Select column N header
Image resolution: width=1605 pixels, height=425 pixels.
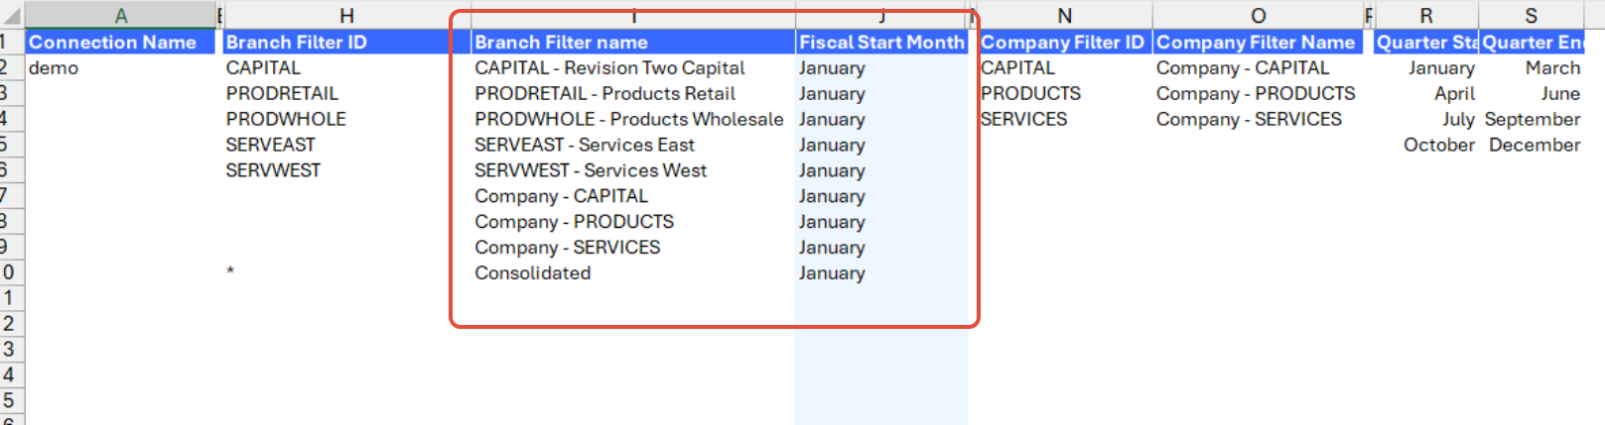pos(1064,16)
